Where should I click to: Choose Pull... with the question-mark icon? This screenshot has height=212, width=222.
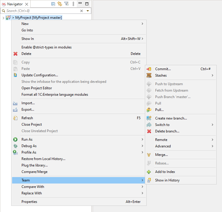coord(159,110)
